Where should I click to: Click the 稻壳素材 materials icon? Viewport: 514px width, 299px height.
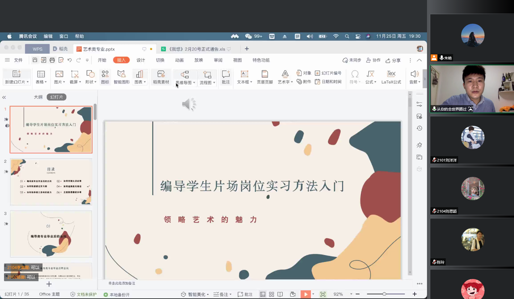(161, 77)
